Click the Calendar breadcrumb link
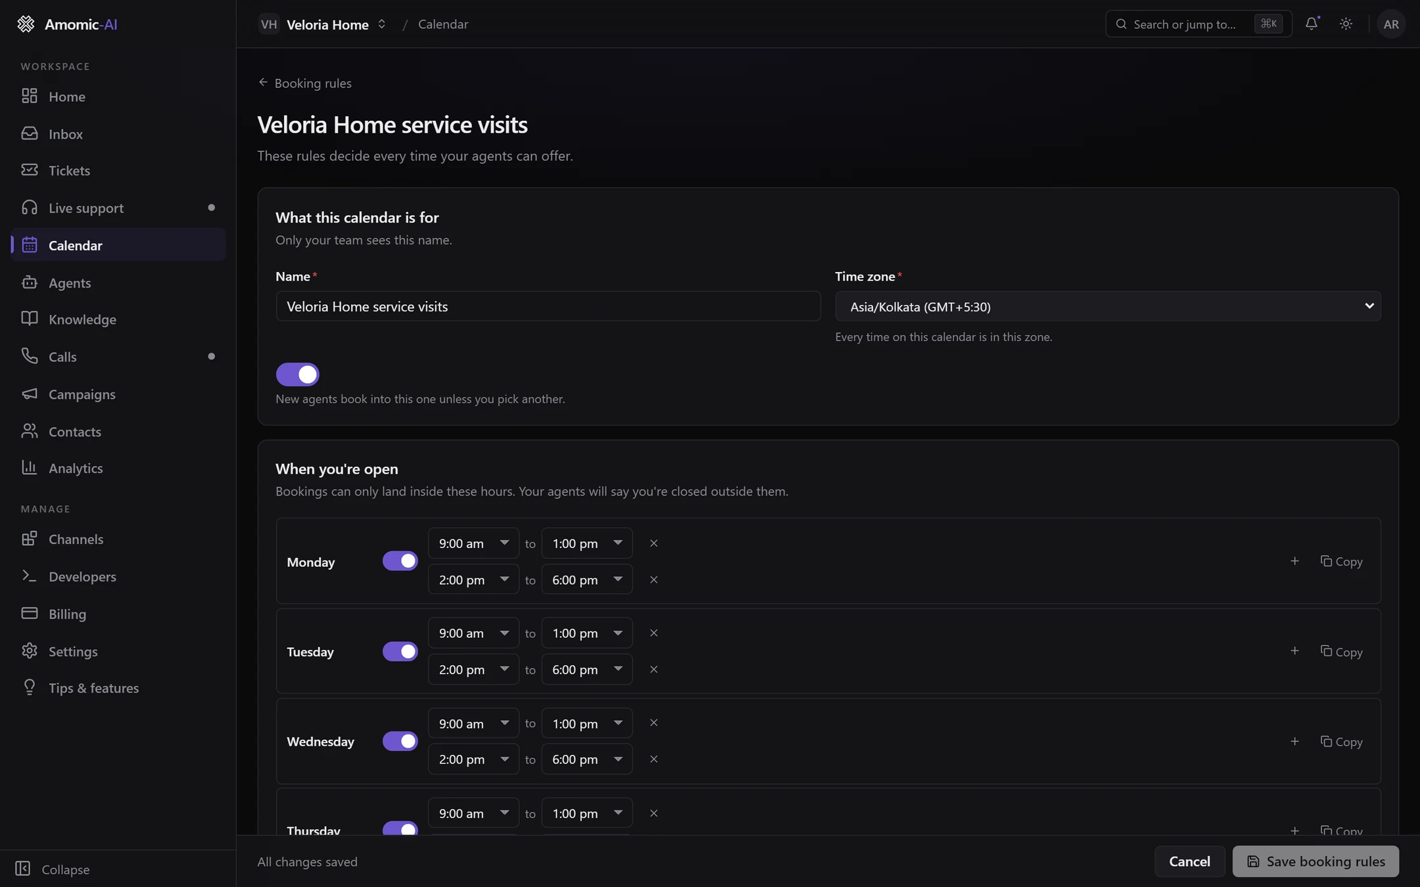Viewport: 1420px width, 887px height. click(443, 24)
